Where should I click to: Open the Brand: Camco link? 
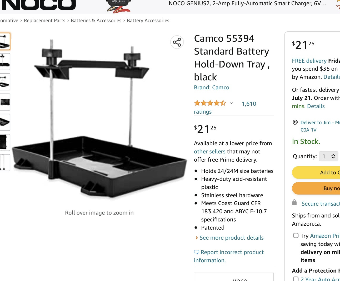point(212,88)
